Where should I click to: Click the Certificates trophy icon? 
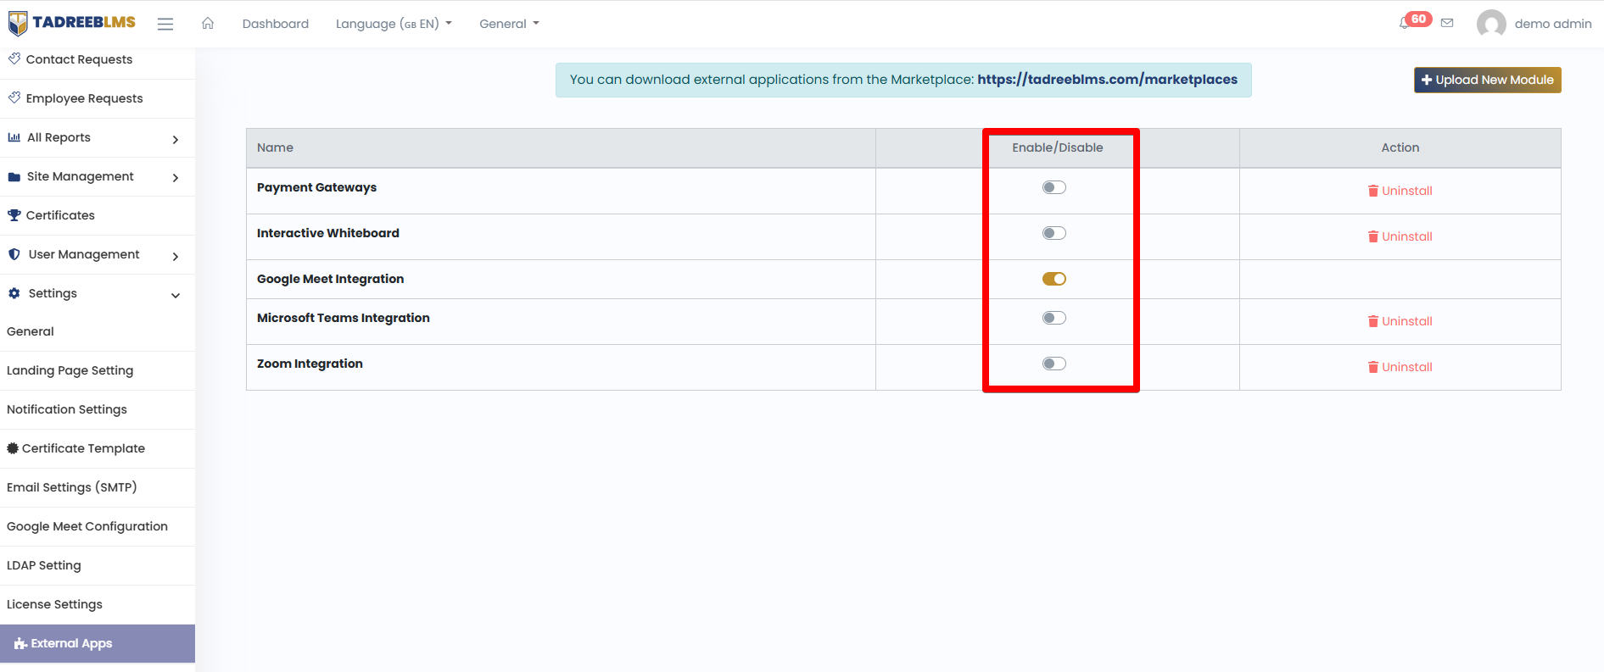pyautogui.click(x=14, y=215)
